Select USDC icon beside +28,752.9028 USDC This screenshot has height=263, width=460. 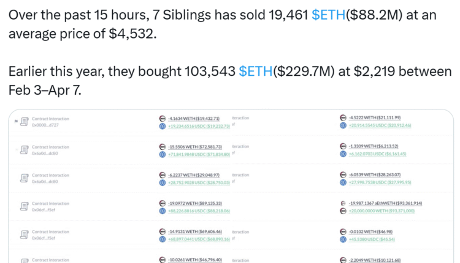(163, 182)
